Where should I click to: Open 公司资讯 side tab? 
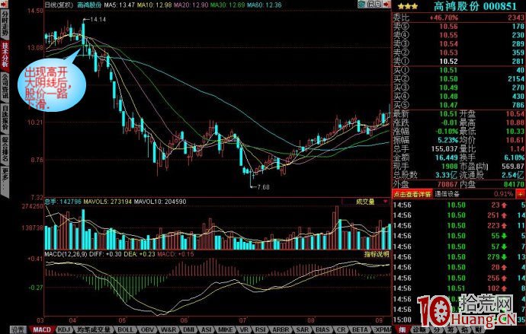[5, 86]
